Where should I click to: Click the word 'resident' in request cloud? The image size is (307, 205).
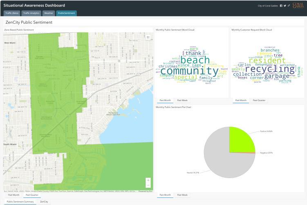[x=267, y=60]
